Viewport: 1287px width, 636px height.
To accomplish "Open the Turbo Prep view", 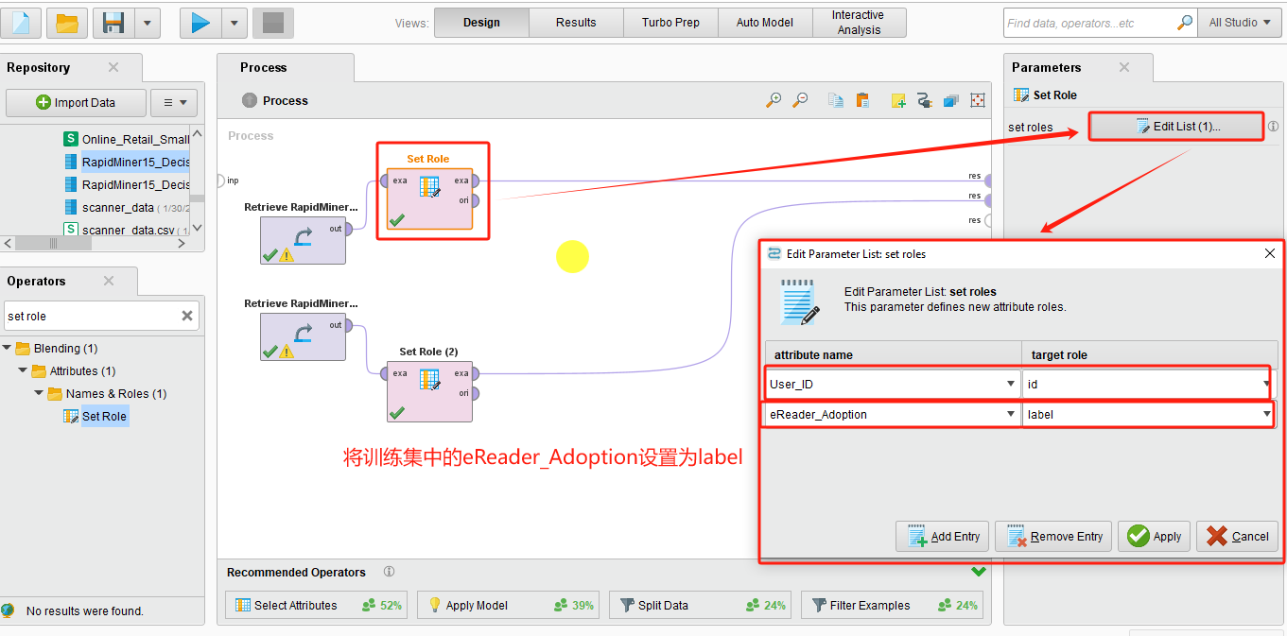I will pyautogui.click(x=670, y=23).
